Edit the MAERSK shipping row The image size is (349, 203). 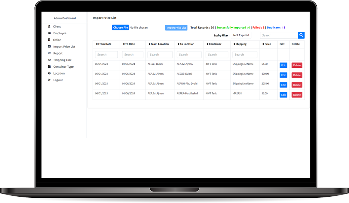[283, 94]
